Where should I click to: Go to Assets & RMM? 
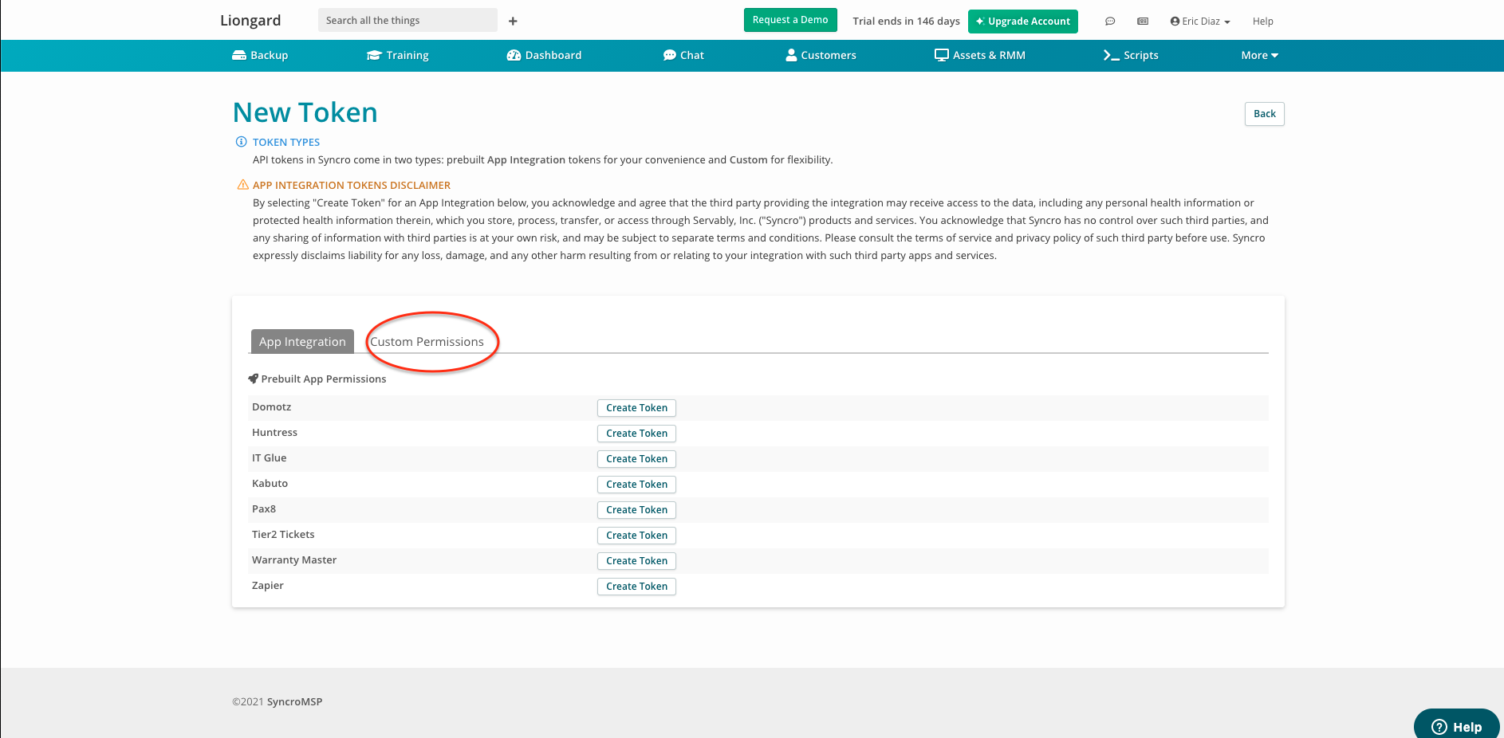(x=980, y=55)
